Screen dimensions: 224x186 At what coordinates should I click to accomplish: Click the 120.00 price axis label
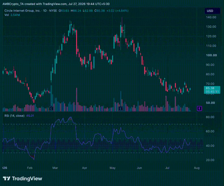[x=211, y=36]
